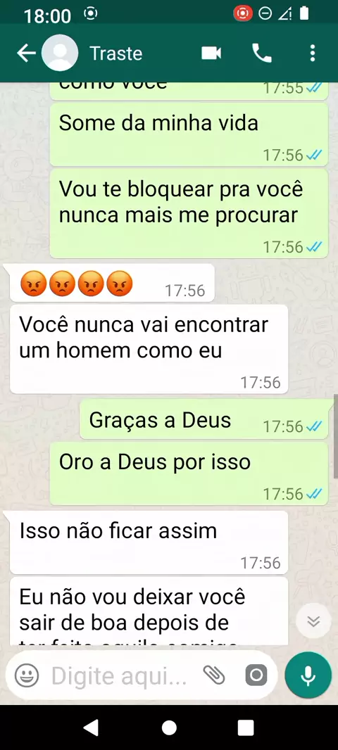Select the 'Some da minha vida' message
The height and width of the screenshot is (750, 338).
point(189,135)
